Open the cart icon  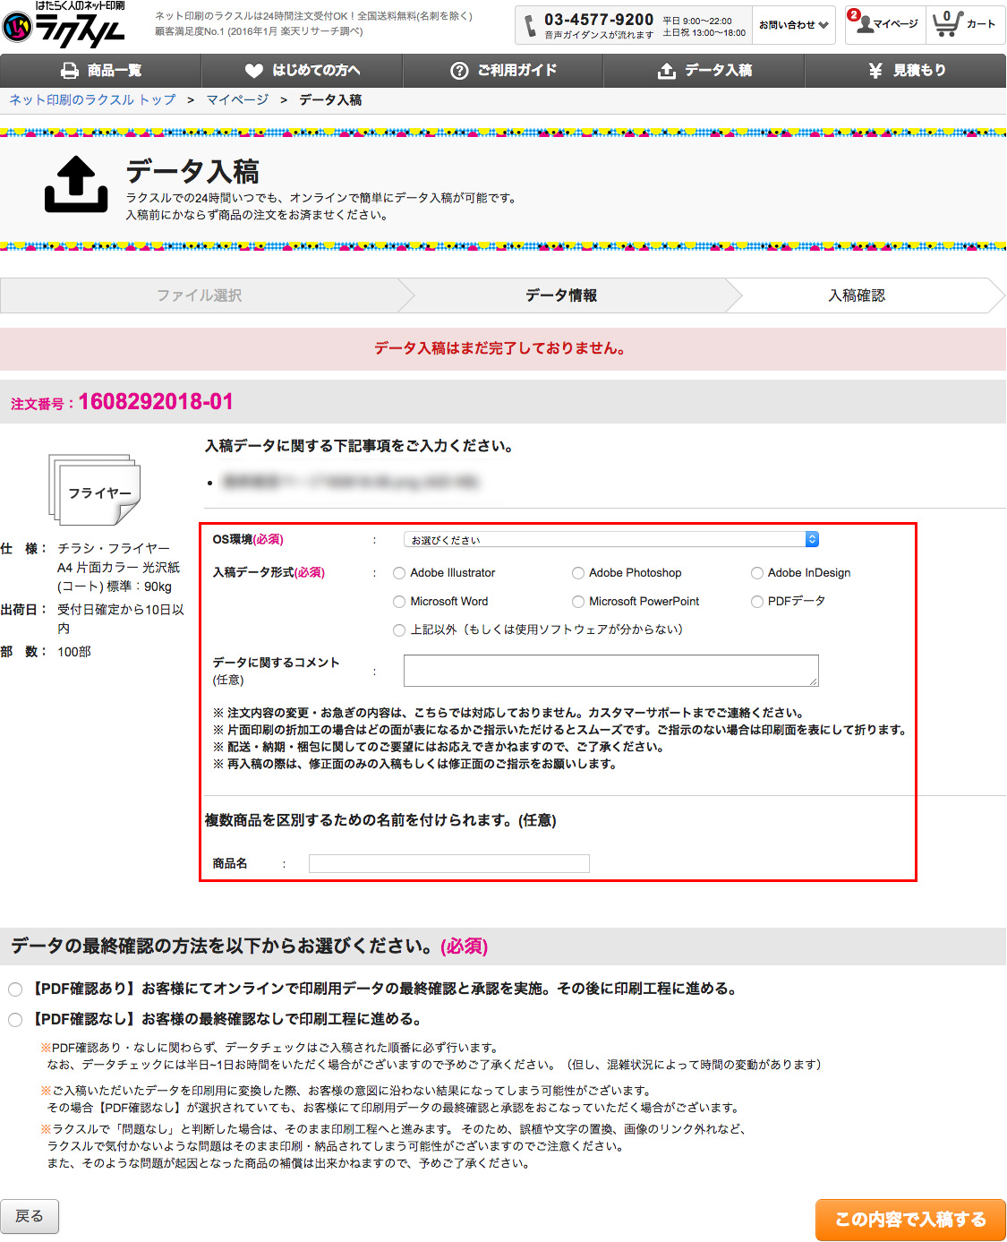(x=946, y=24)
